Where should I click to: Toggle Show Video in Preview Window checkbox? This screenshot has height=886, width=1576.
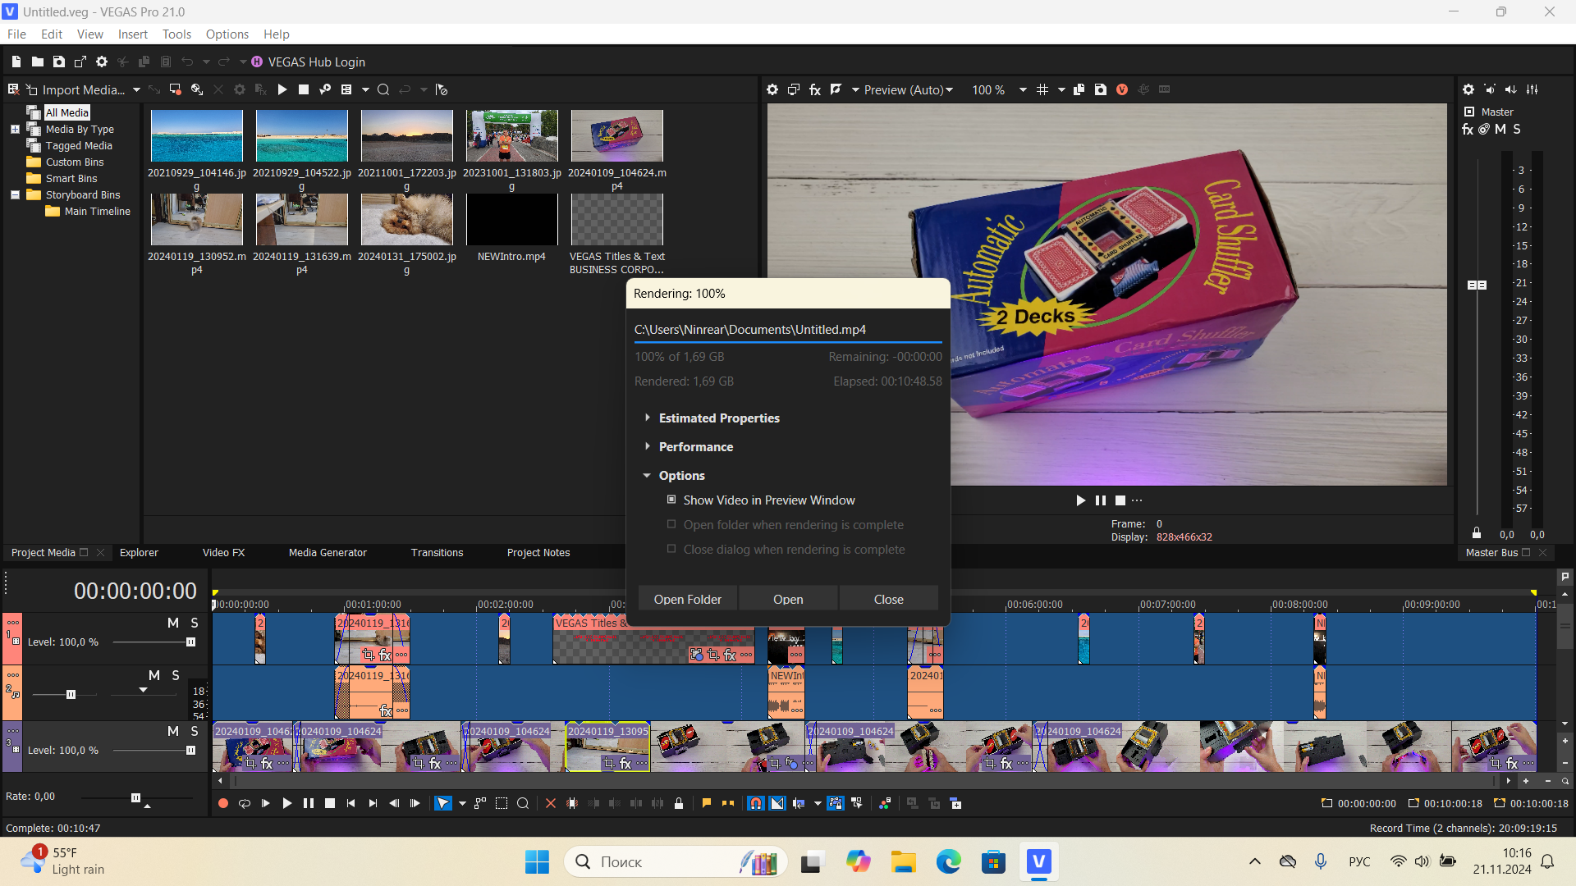pyautogui.click(x=671, y=500)
